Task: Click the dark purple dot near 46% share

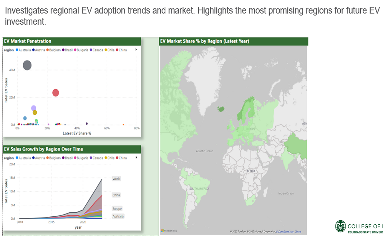Action: coord(87,123)
